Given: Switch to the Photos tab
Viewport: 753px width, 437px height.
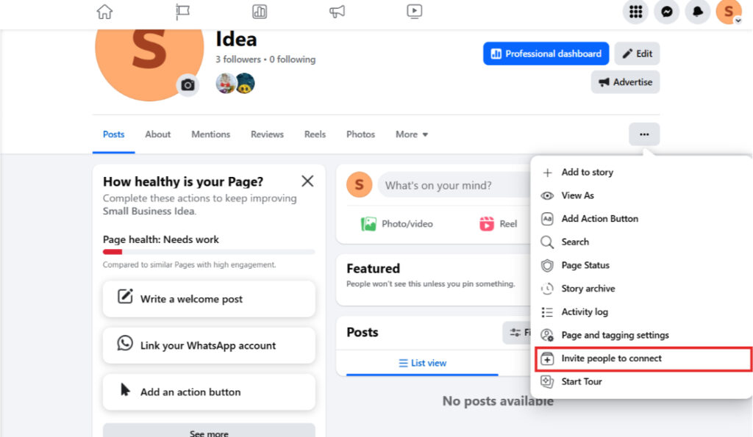Looking at the screenshot, I should click(360, 134).
